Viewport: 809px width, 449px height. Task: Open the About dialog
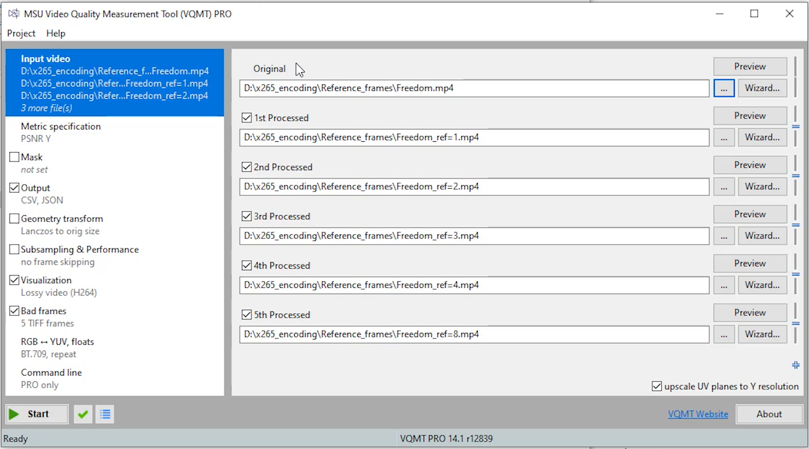click(769, 414)
